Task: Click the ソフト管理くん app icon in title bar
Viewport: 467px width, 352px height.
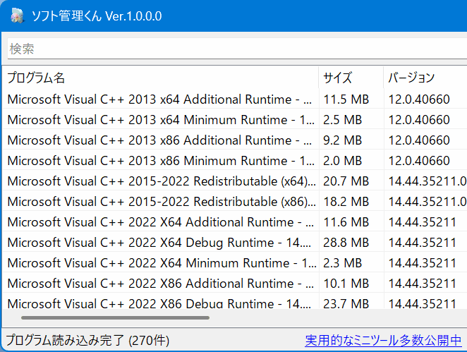Action: 17,16
